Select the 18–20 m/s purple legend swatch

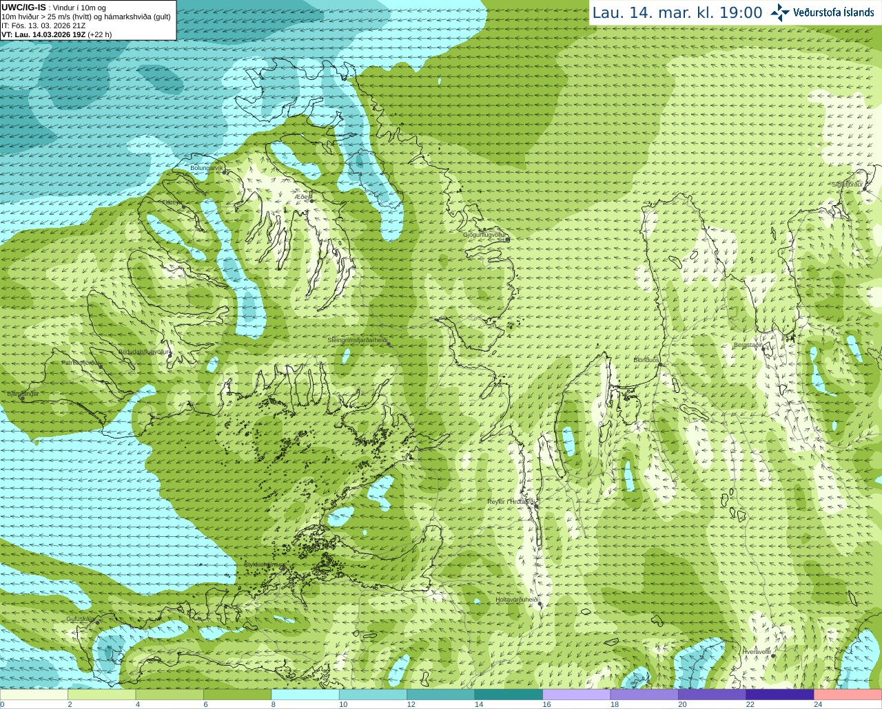click(645, 695)
